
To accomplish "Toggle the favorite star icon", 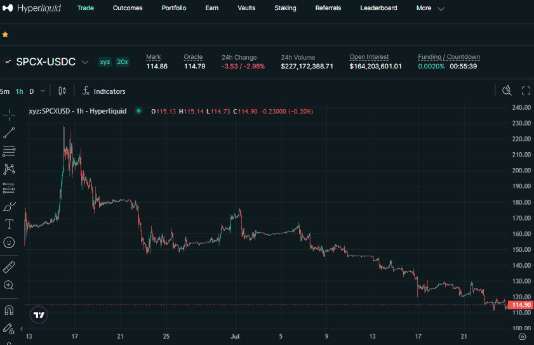I will click(5, 34).
